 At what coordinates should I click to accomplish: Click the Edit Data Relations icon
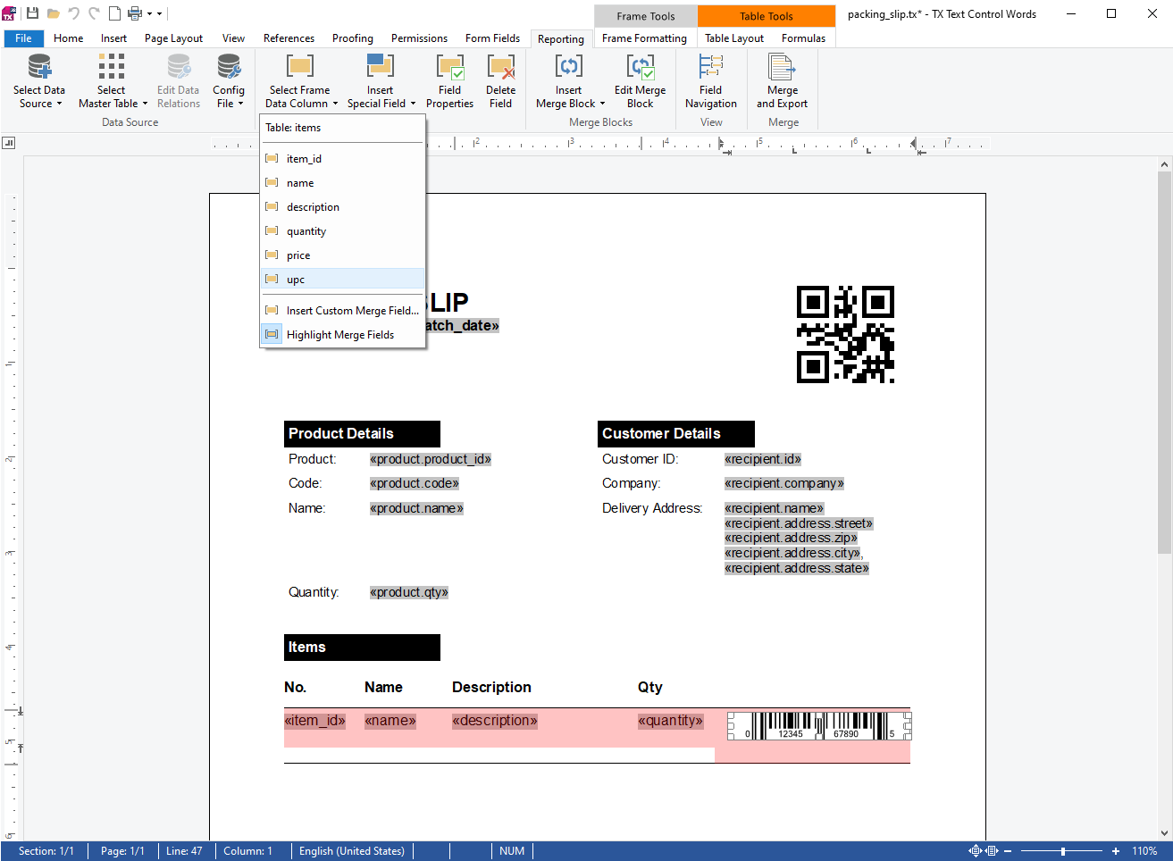tap(179, 68)
